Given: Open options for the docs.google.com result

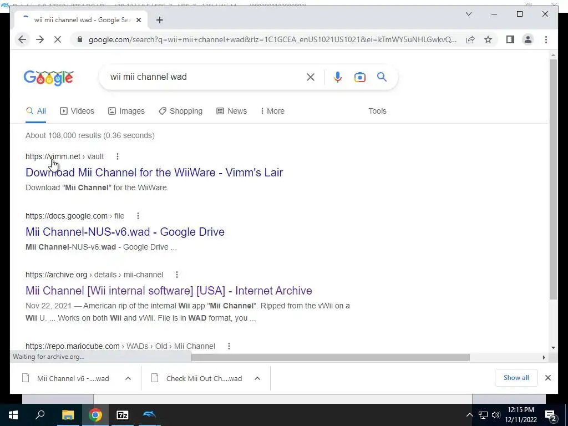Looking at the screenshot, I should click(138, 216).
